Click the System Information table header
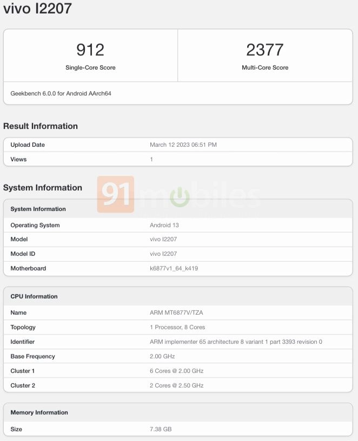The height and width of the screenshot is (441, 358). [x=38, y=209]
